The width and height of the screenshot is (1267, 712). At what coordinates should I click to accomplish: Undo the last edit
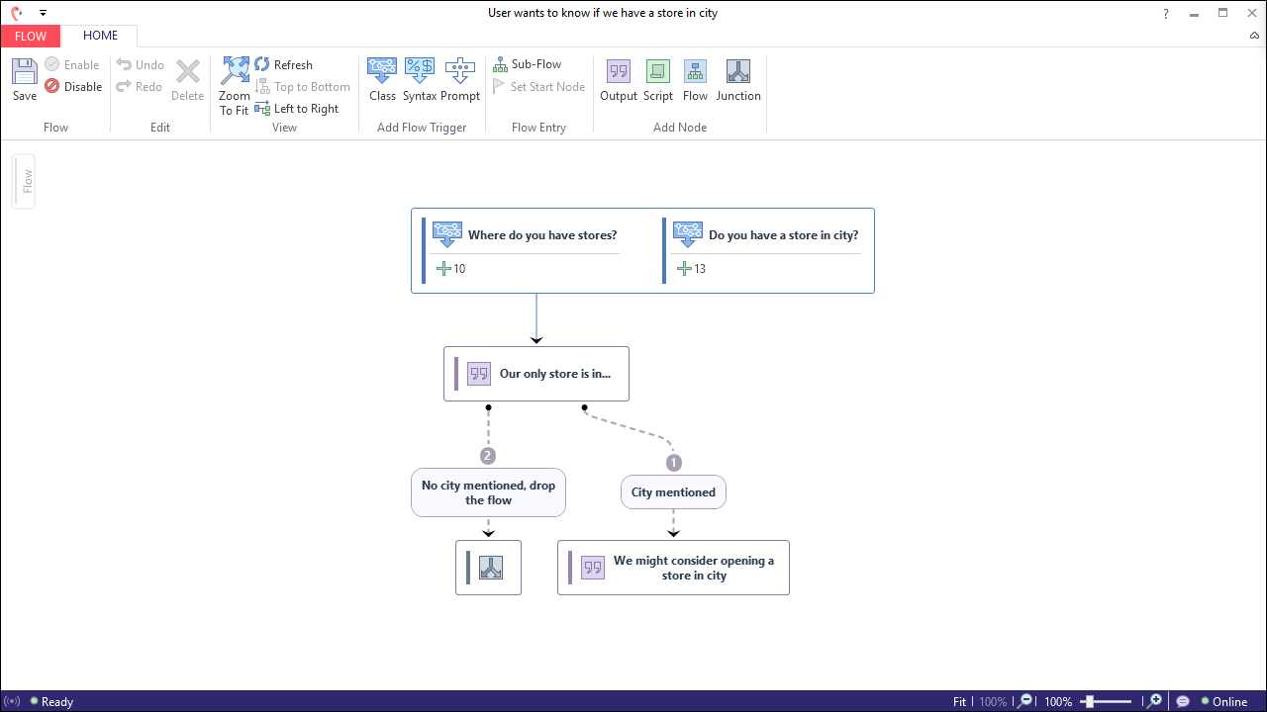pyautogui.click(x=141, y=64)
